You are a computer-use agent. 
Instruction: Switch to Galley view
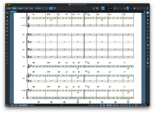click(x=116, y=105)
